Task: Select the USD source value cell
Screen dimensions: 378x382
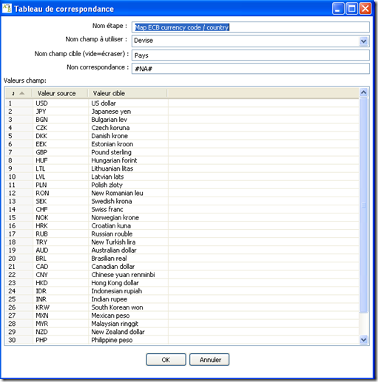Action: click(x=61, y=103)
